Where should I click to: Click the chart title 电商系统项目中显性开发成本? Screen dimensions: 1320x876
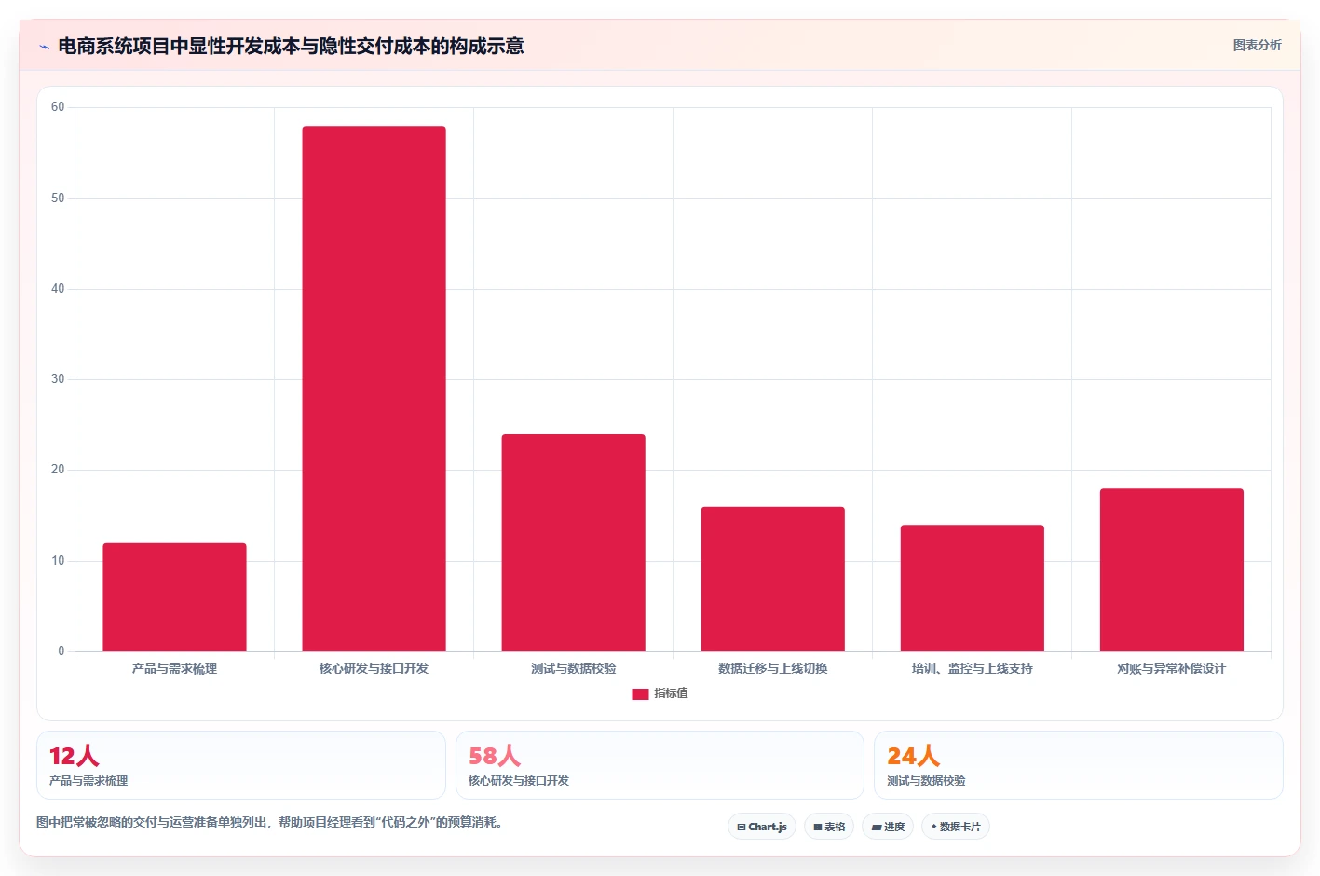(291, 46)
